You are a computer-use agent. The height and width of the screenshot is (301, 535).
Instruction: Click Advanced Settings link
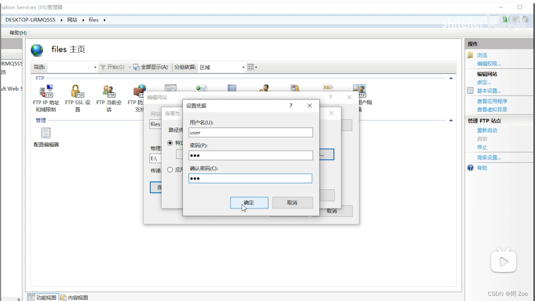tap(489, 158)
